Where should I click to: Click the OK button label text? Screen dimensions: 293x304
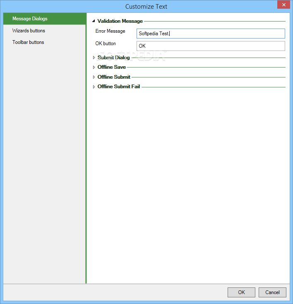[x=106, y=43]
